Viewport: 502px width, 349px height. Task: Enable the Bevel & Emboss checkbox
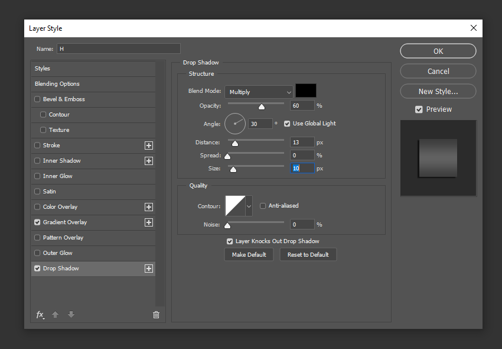[x=38, y=99]
